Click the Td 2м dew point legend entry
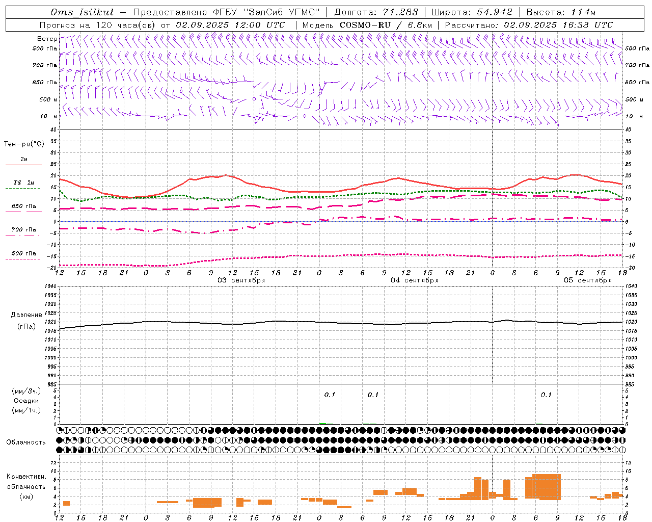This screenshot has height=522, width=652. coord(23,182)
